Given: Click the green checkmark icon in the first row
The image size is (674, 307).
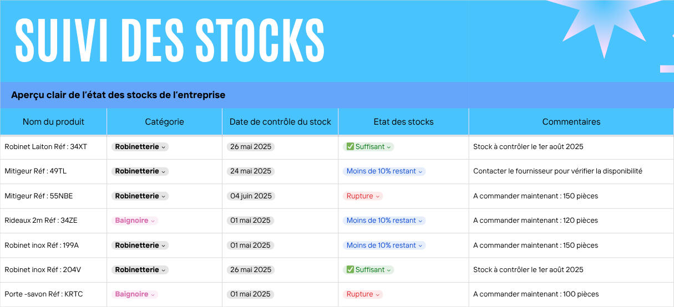Looking at the screenshot, I should tap(350, 147).
